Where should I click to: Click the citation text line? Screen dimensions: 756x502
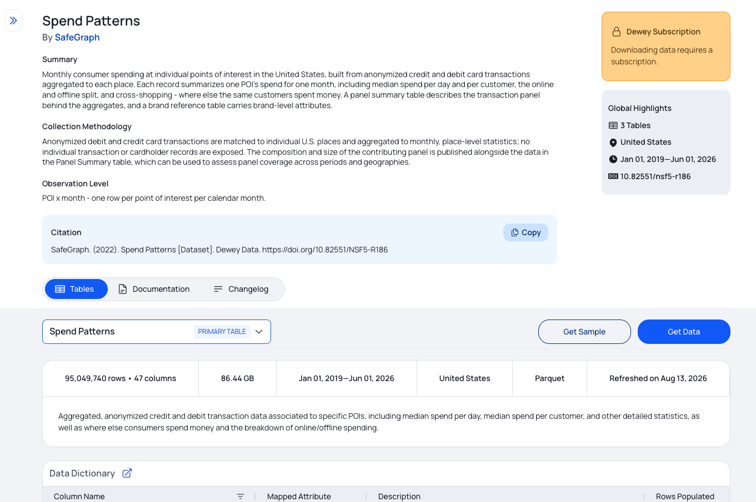coord(219,250)
